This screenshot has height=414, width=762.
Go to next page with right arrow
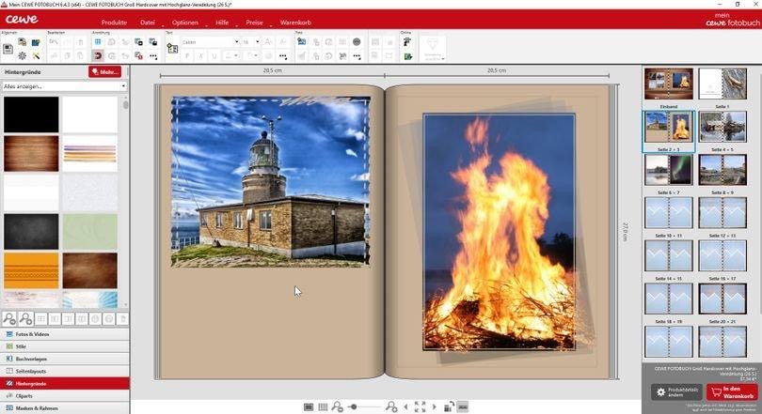point(435,407)
